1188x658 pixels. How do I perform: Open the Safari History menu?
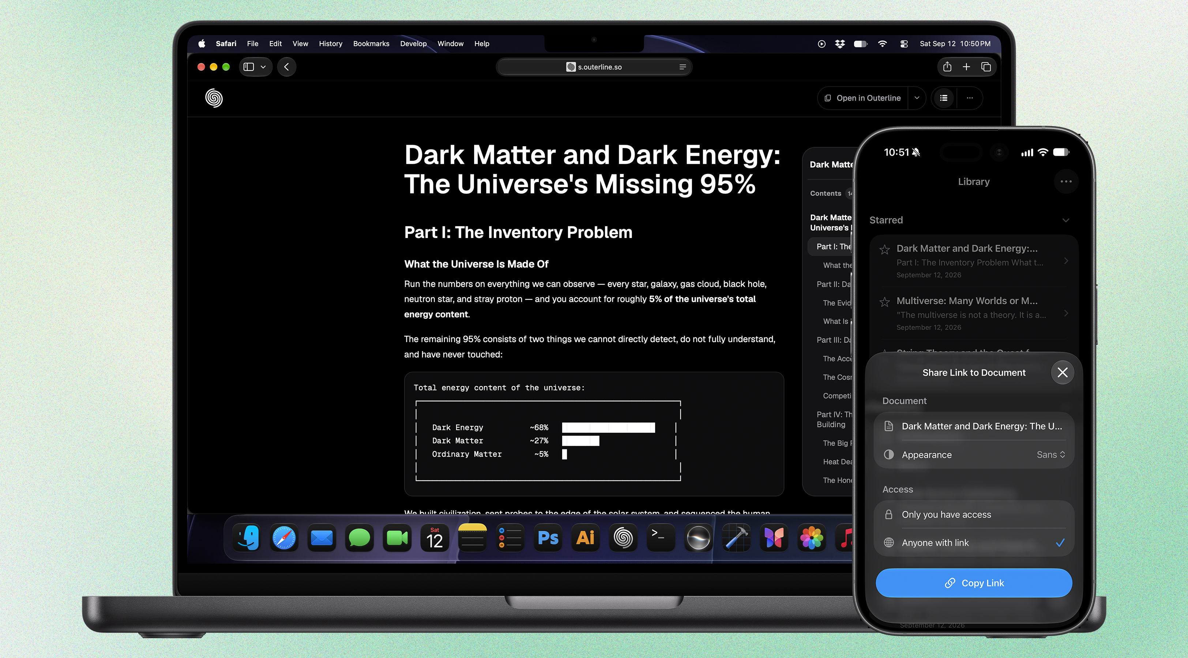pos(330,44)
